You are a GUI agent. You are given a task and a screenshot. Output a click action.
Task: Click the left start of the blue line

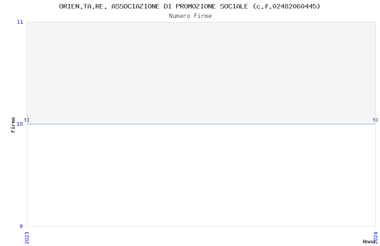coord(28,124)
